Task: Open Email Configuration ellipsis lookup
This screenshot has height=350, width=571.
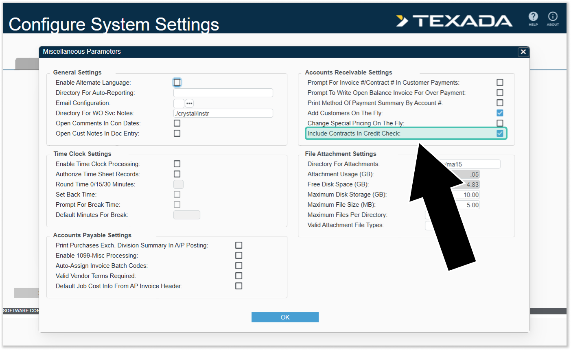Action: (x=189, y=103)
